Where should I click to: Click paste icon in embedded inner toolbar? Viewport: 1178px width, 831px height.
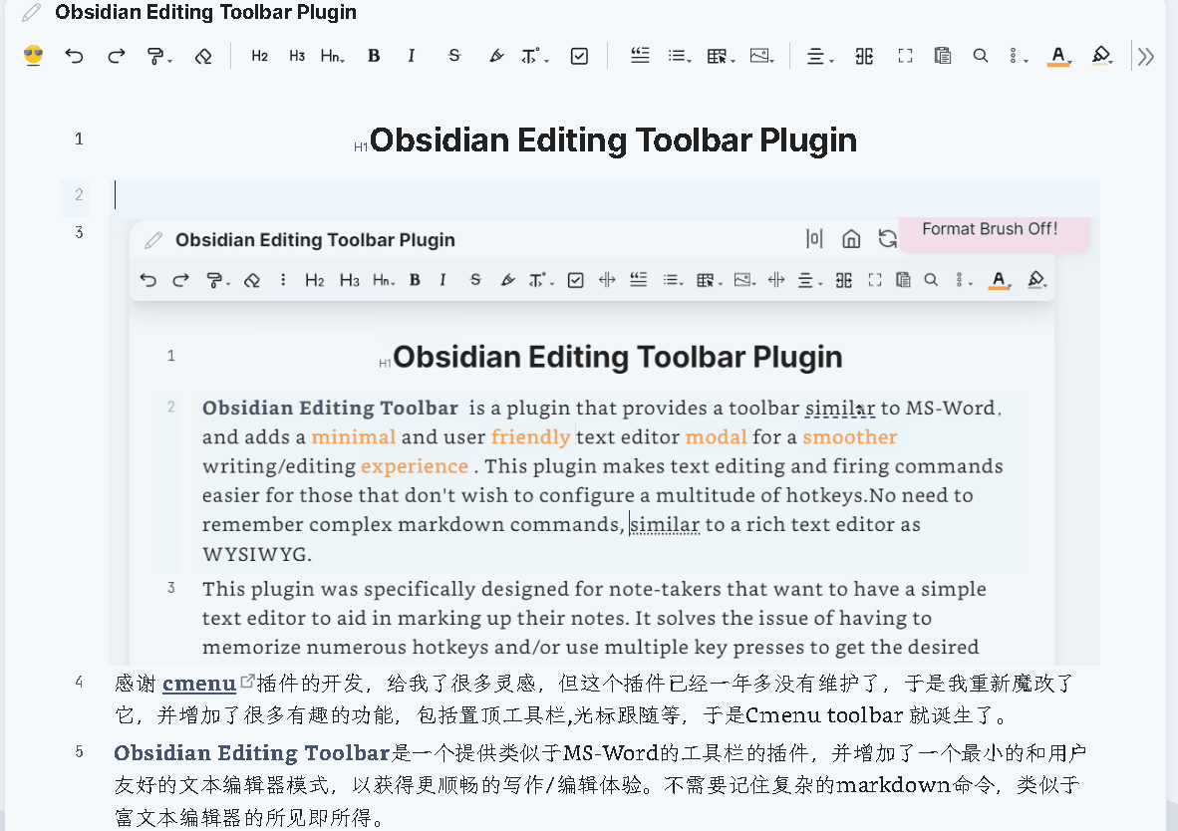pyautogui.click(x=903, y=280)
